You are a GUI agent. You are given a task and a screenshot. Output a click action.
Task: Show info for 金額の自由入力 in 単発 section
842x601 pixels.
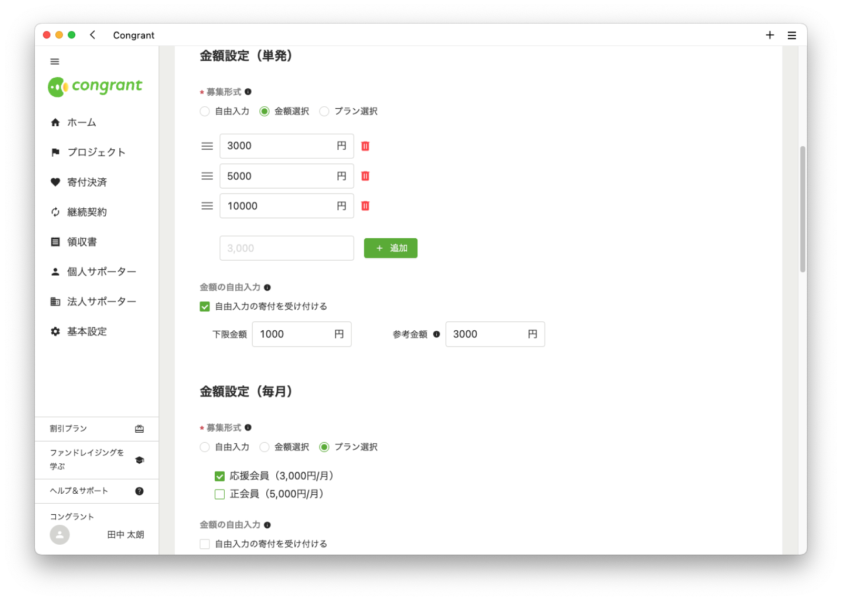267,288
